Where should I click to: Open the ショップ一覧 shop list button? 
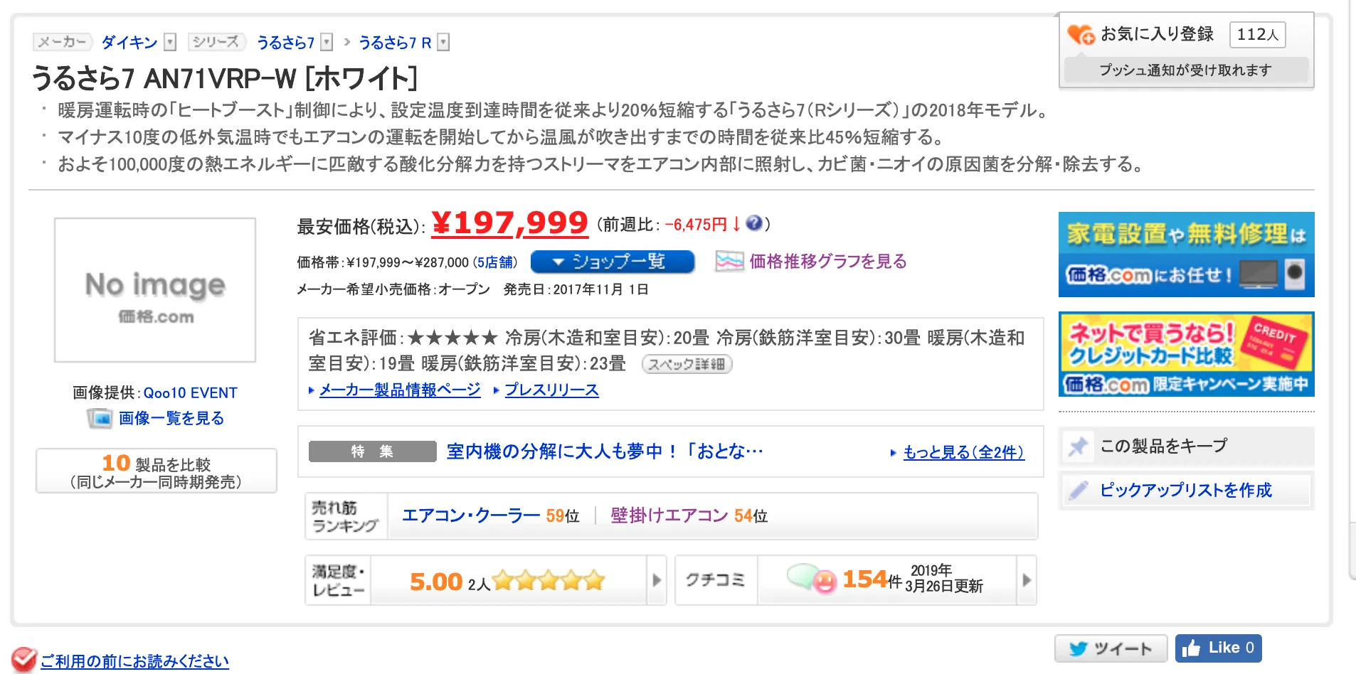click(x=613, y=262)
